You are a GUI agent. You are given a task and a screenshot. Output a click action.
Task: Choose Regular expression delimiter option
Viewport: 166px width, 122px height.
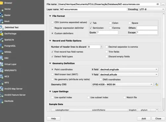[52, 28]
